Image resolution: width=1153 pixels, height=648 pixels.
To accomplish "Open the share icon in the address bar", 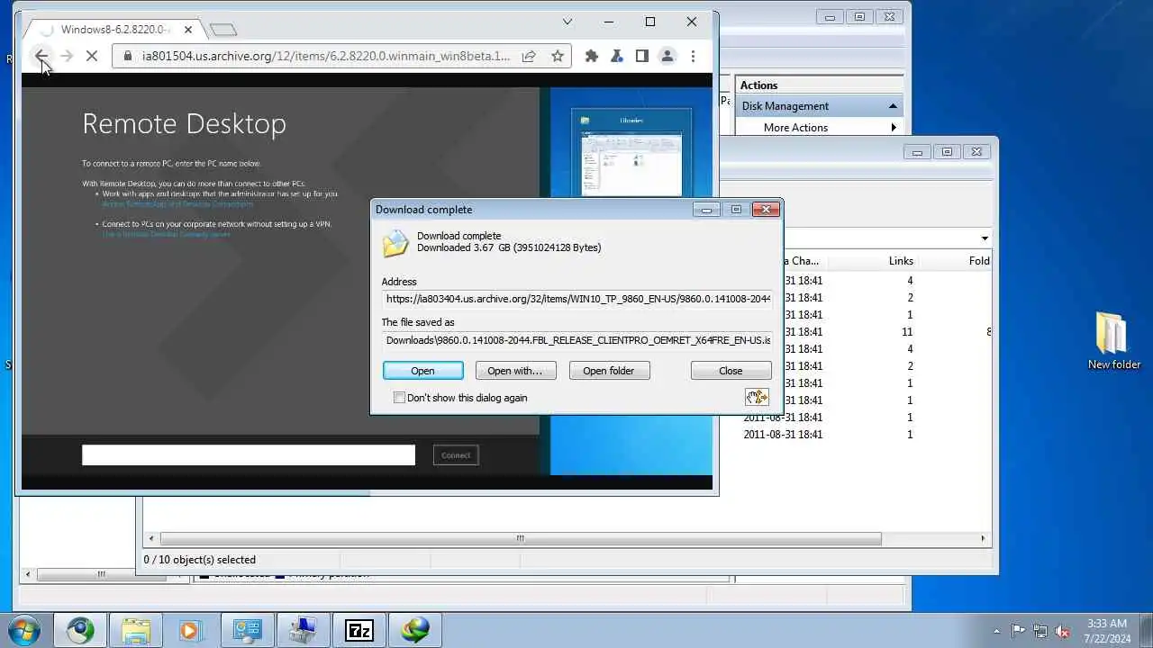I will 529,56.
